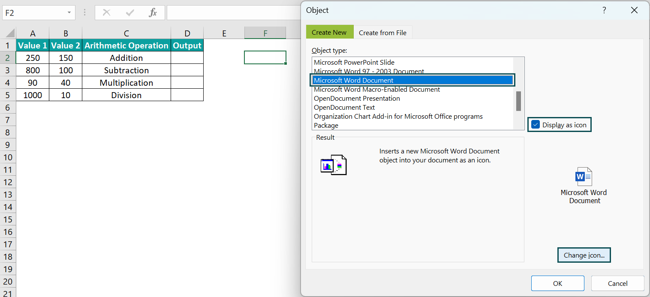Image resolution: width=650 pixels, height=297 pixels.
Task: Close the Object dialog with X
Action: pos(634,10)
